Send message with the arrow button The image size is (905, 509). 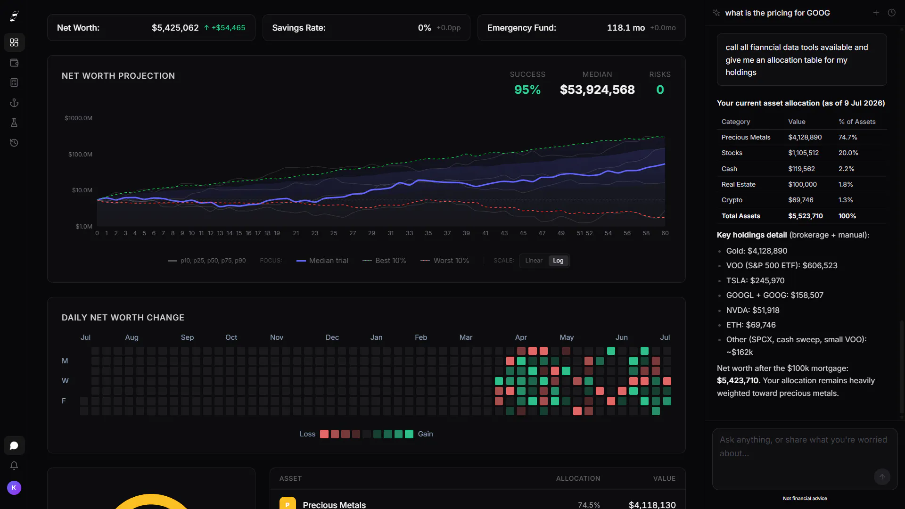tap(882, 476)
